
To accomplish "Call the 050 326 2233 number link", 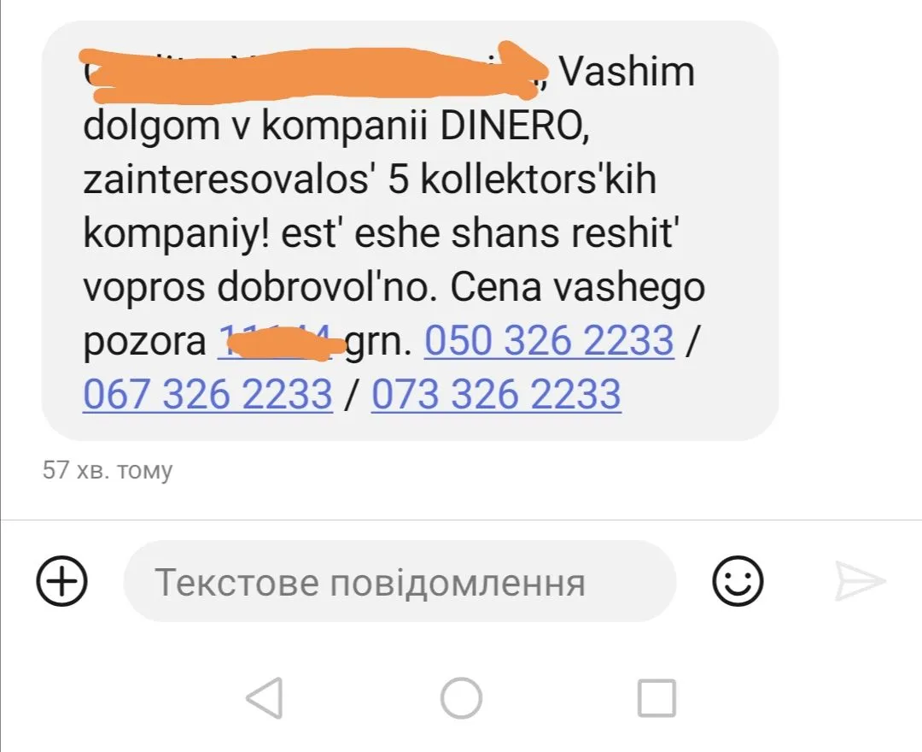I will pos(549,340).
